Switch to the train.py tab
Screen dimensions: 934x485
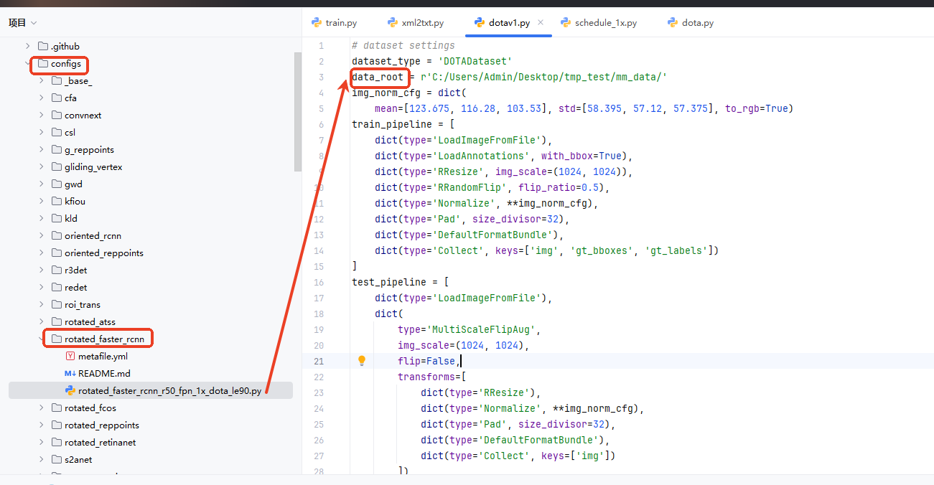coord(334,23)
